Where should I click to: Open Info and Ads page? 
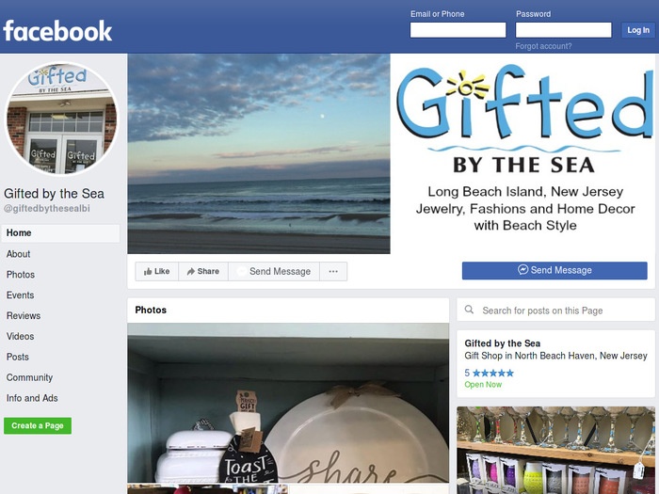tap(32, 398)
